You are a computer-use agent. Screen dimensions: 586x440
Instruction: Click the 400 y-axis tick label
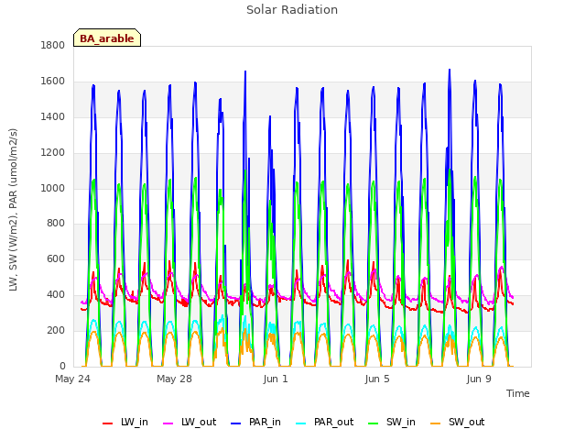point(56,295)
